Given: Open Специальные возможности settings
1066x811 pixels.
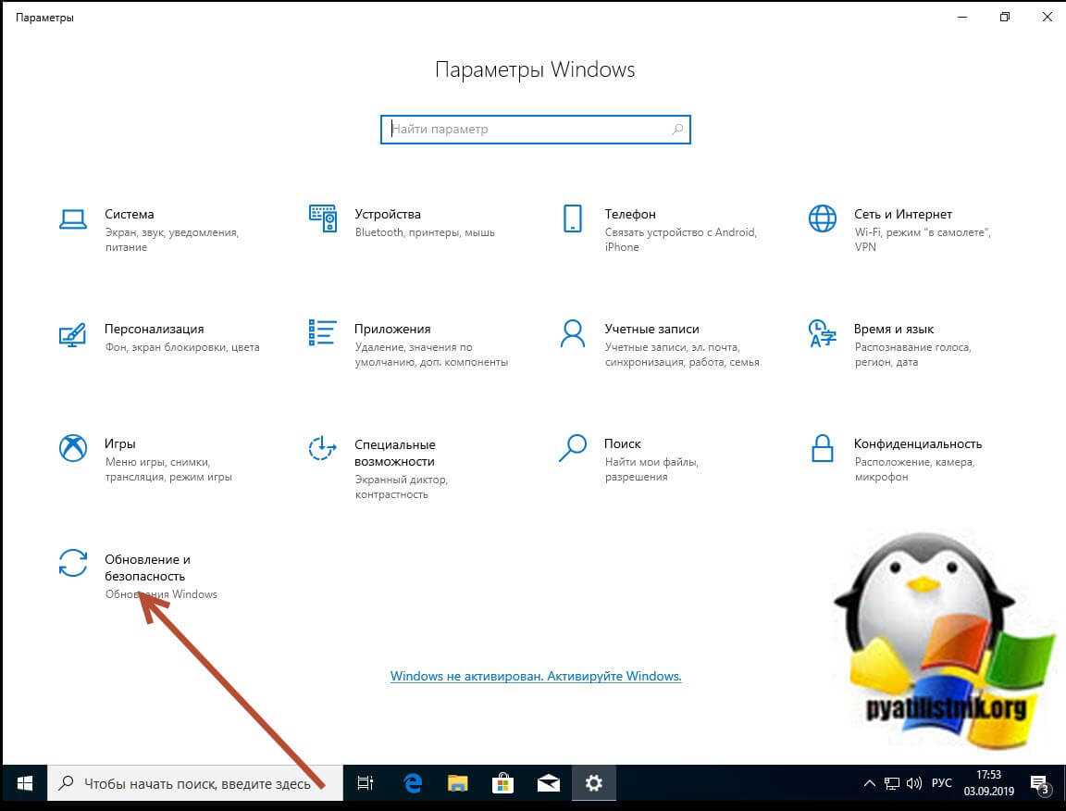Looking at the screenshot, I should (394, 453).
